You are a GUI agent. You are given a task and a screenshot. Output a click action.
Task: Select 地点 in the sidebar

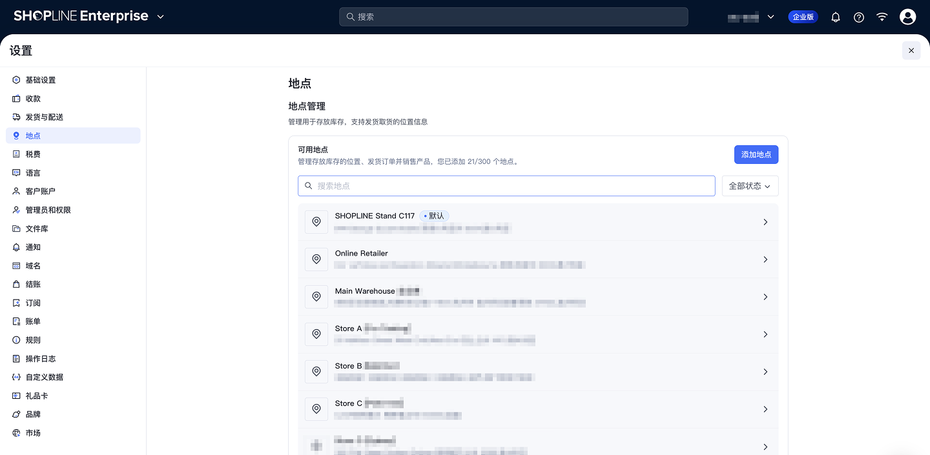click(73, 136)
